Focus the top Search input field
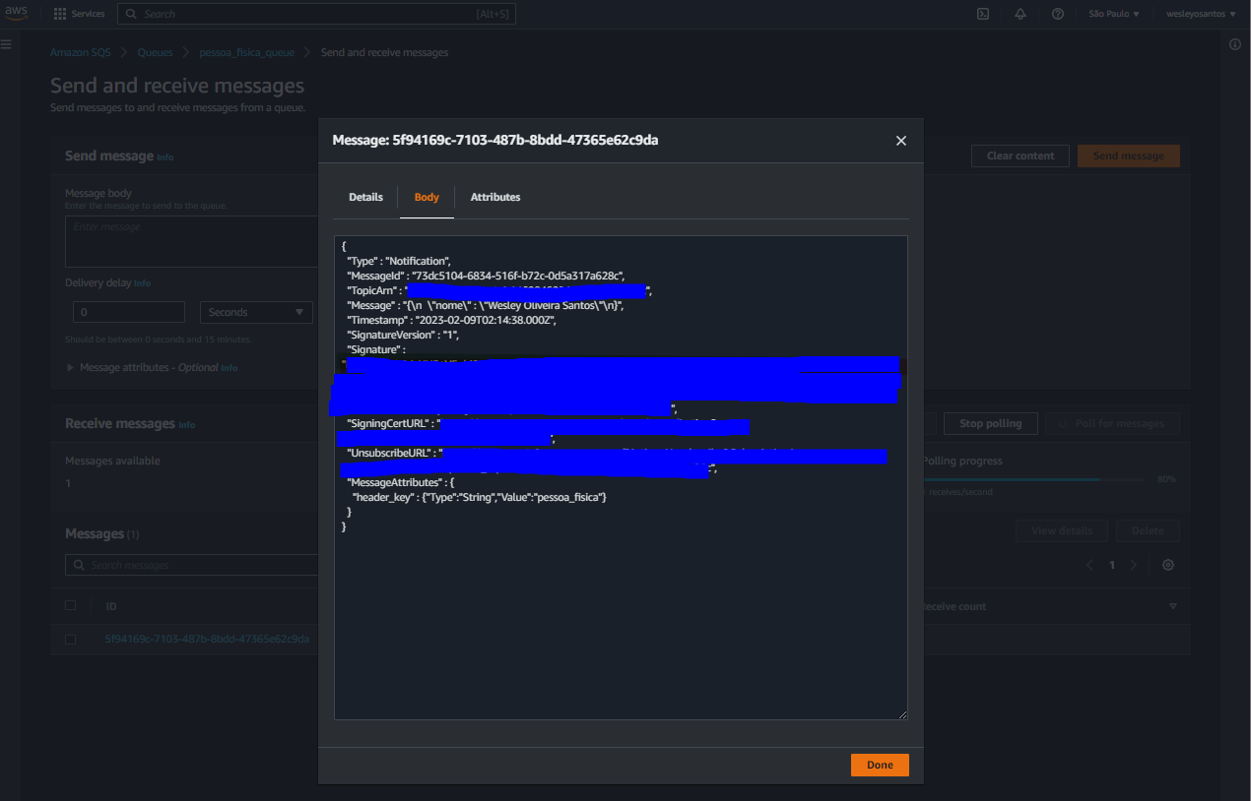Screen dimensions: 1251x801 click(316, 14)
